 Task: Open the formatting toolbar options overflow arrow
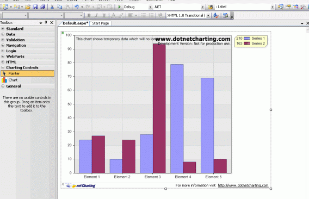click(232, 16)
